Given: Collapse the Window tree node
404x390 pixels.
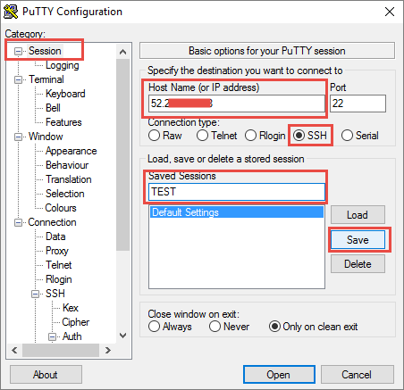Looking at the screenshot, I should (18, 137).
